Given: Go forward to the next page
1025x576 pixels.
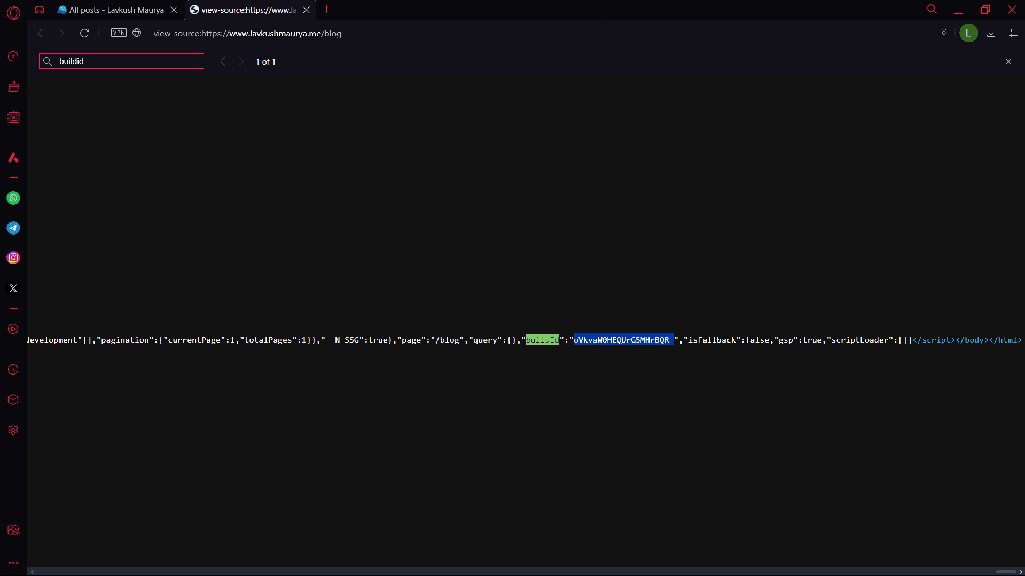Looking at the screenshot, I should point(61,33).
